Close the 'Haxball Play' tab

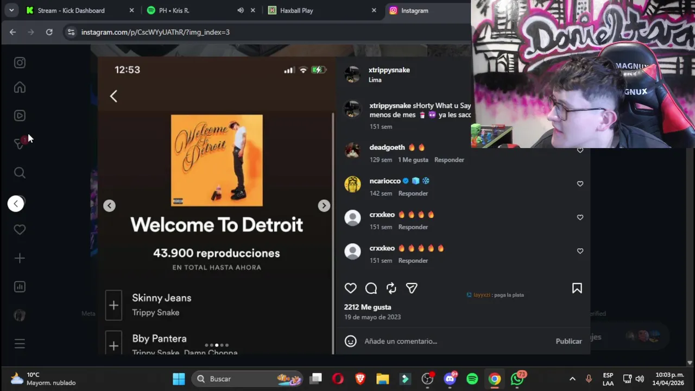tap(374, 10)
